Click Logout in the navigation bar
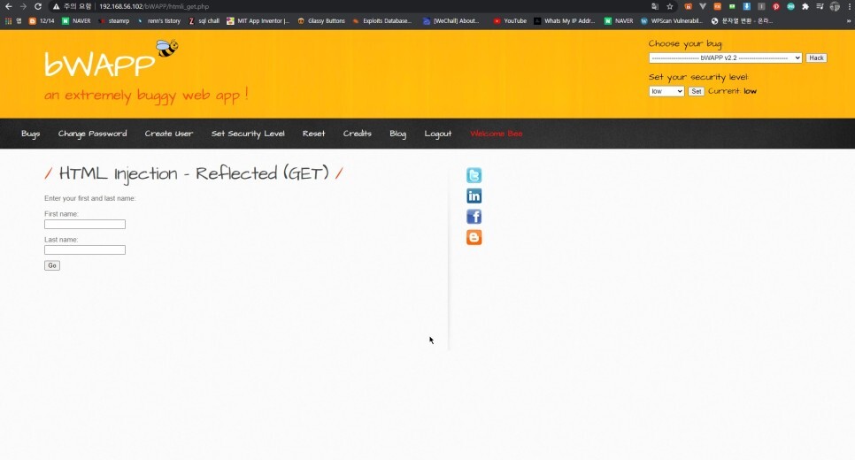Screen dimensions: 855x460 click(438, 134)
